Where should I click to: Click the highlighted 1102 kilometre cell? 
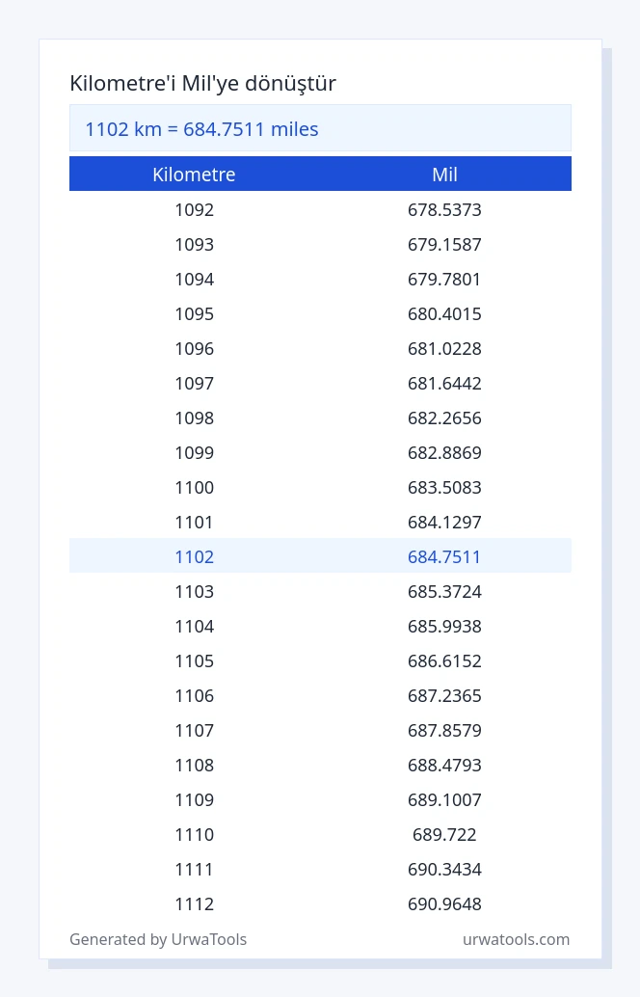point(194,556)
